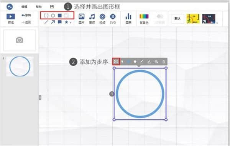Select the circle frame tool
This screenshot has width=230, height=146.
53,15
